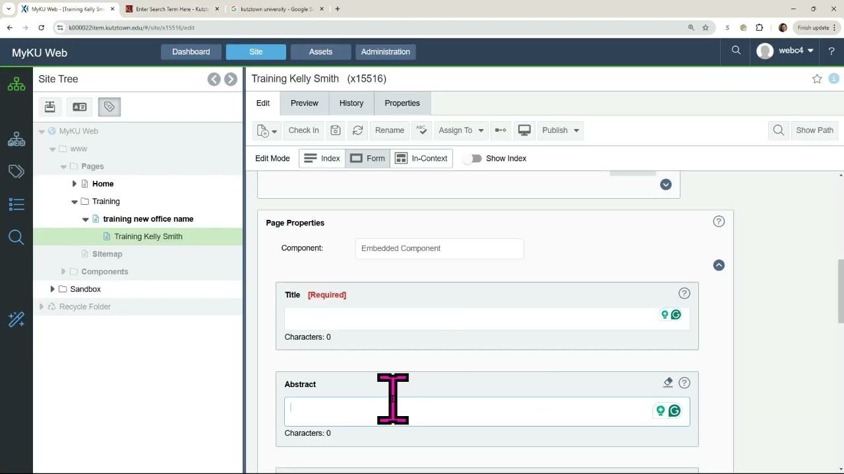This screenshot has width=844, height=474.
Task: Click the monitor preview icon
Action: pos(524,130)
